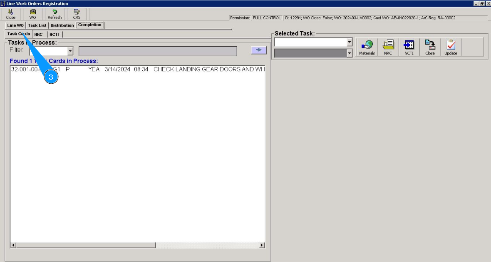Viewport: 491px width, 262px height.
Task: Click the NRC icon in Selected Task
Action: tap(388, 47)
